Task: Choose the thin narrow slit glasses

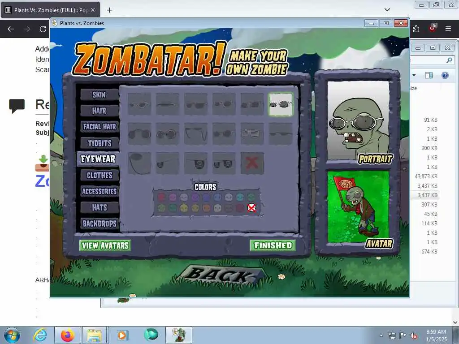Action: [x=168, y=104]
